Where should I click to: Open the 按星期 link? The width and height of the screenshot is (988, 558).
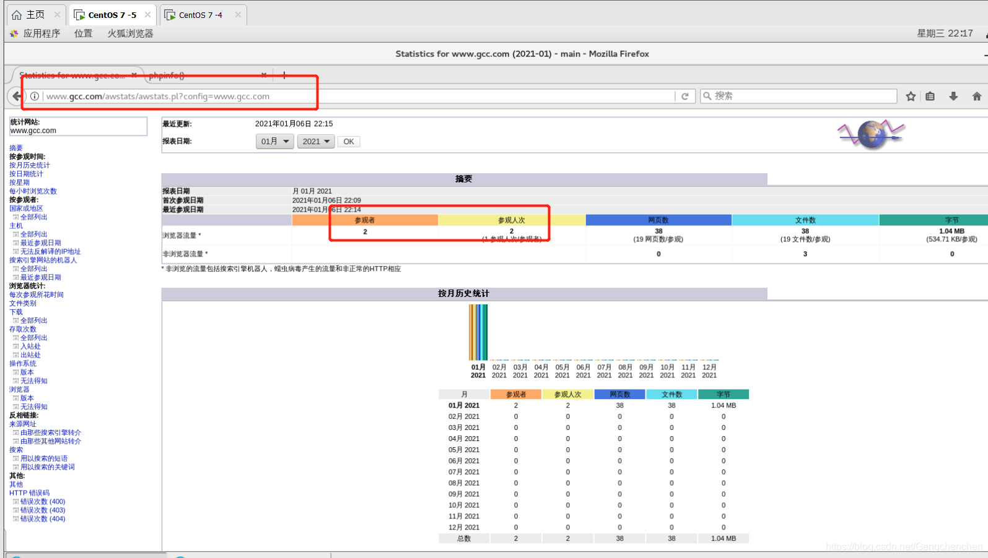[19, 182]
